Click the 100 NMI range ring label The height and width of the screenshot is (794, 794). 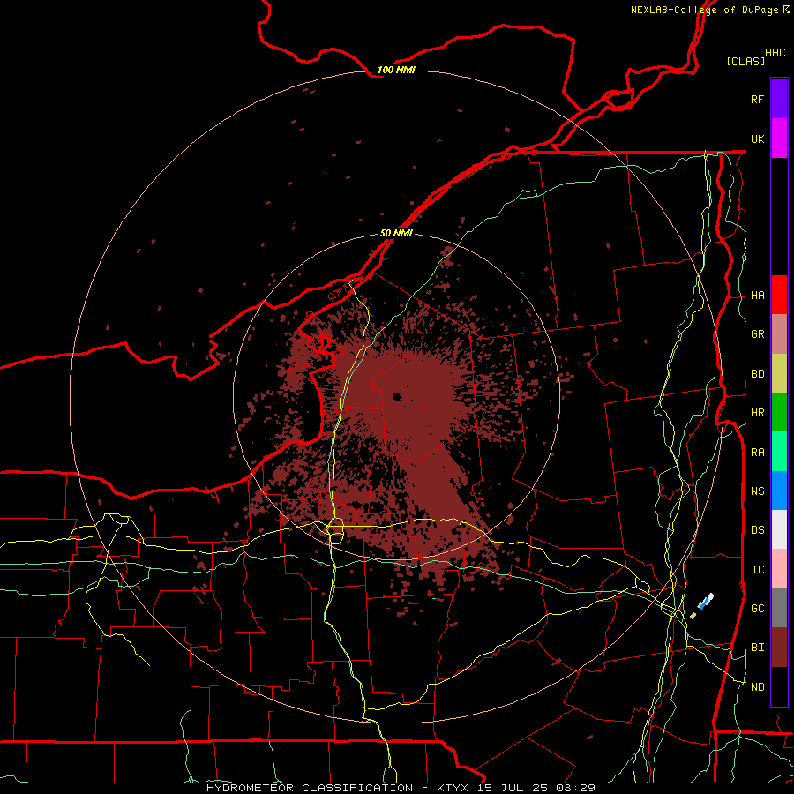[x=396, y=70]
